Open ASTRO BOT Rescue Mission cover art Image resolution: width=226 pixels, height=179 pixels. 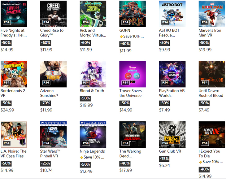[x=172, y=14]
